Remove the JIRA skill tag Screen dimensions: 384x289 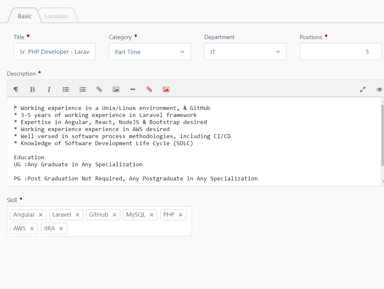[x=61, y=229]
